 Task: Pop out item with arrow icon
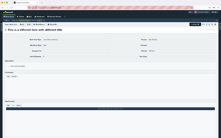pos(215,24)
